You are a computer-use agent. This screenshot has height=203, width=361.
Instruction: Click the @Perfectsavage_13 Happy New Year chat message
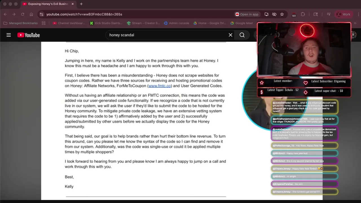[x=304, y=145]
